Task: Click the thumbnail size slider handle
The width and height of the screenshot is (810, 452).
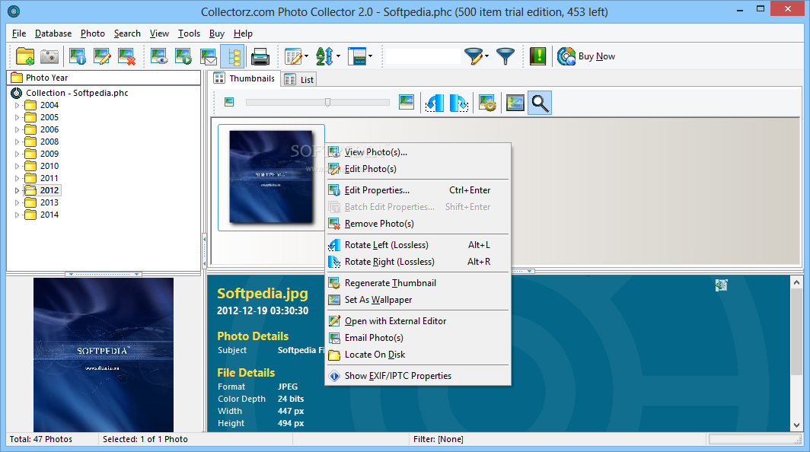Action: click(327, 102)
